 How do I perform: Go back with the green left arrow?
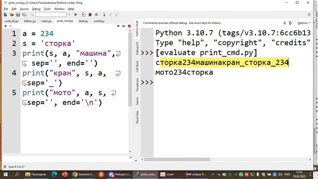5,26
